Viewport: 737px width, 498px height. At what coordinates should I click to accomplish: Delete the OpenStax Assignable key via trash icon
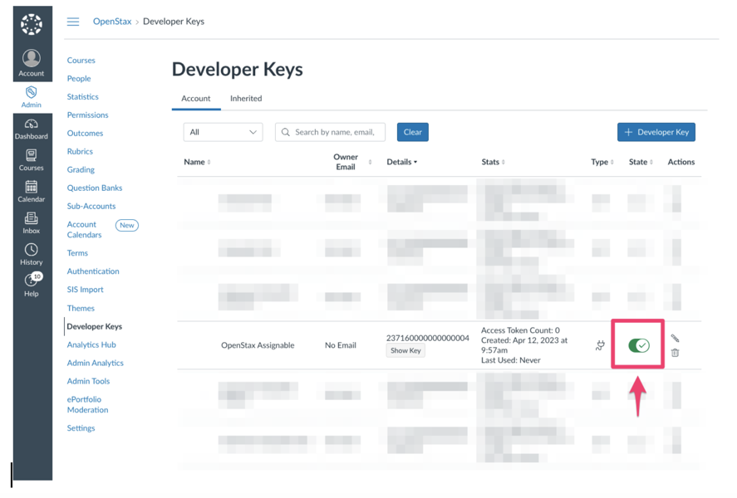point(676,354)
